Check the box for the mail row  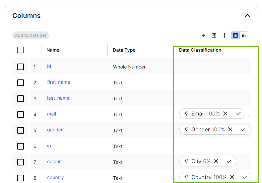21,114
